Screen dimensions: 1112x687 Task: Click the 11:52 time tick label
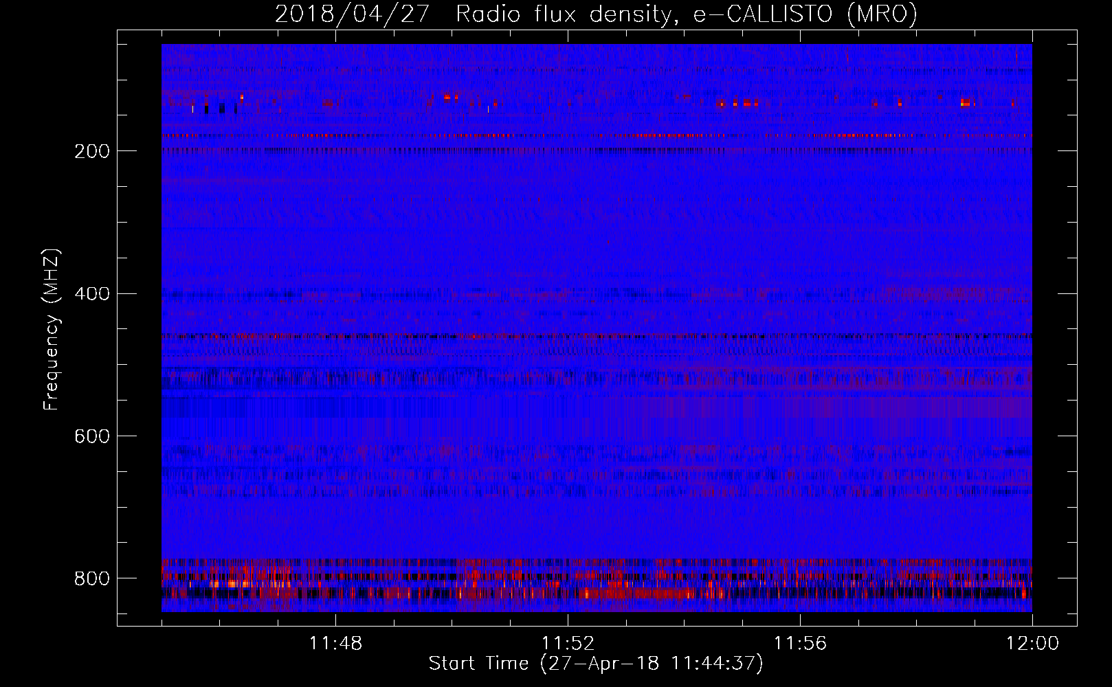click(568, 644)
